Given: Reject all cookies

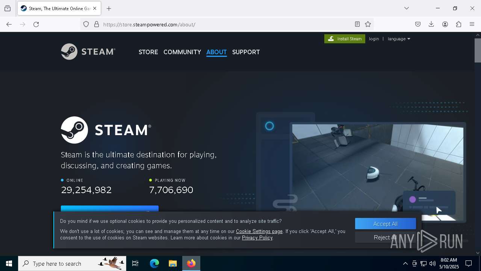Looking at the screenshot, I should click(386, 237).
